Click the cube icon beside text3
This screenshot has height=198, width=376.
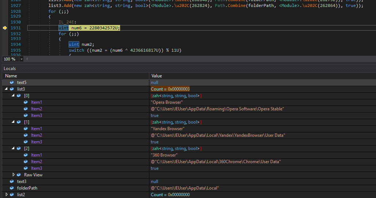(x=12, y=181)
